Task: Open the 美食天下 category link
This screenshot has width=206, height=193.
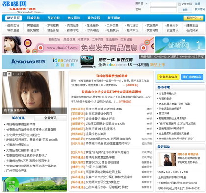Action: pos(172,25)
